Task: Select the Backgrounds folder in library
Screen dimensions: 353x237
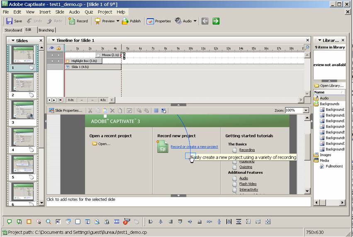Action: pos(329,104)
